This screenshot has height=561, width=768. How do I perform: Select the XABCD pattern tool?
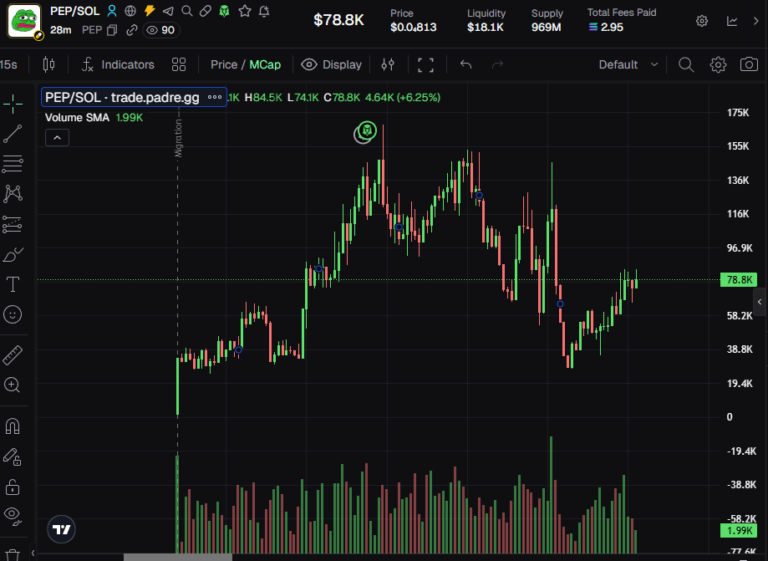click(x=13, y=194)
